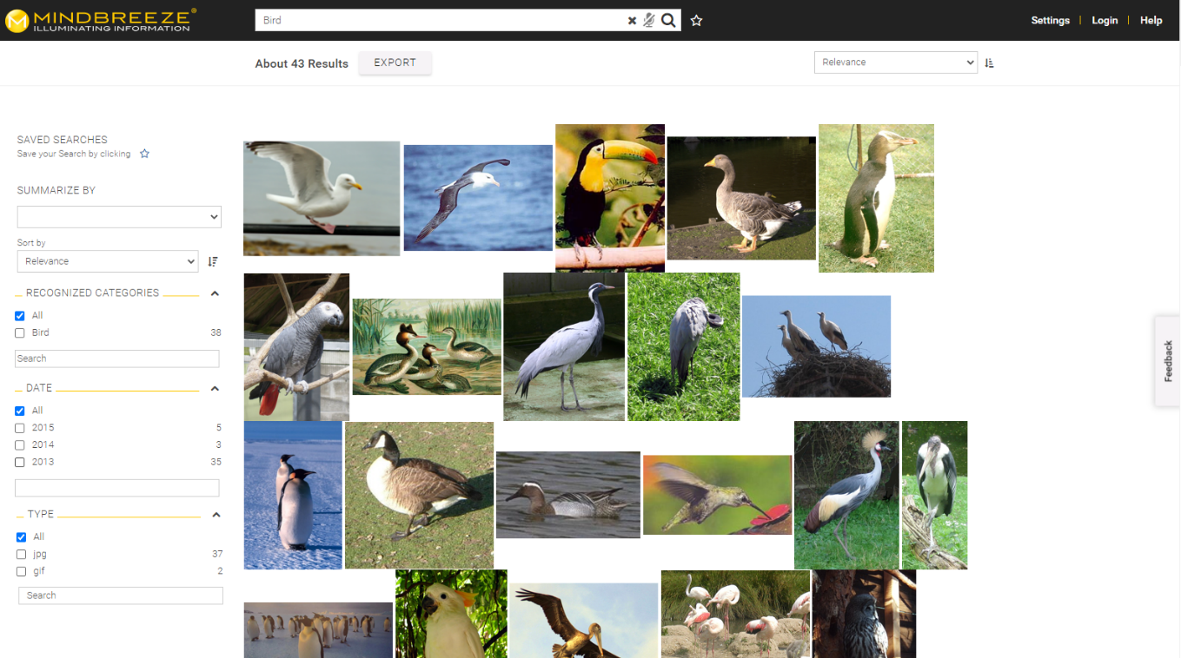Click the Type filter search field
Viewport: 1181px width, 658px height.
point(121,595)
